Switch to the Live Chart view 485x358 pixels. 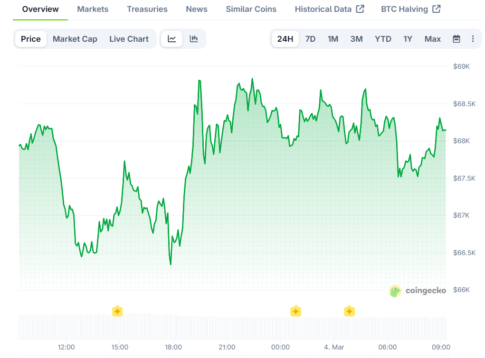coord(129,39)
